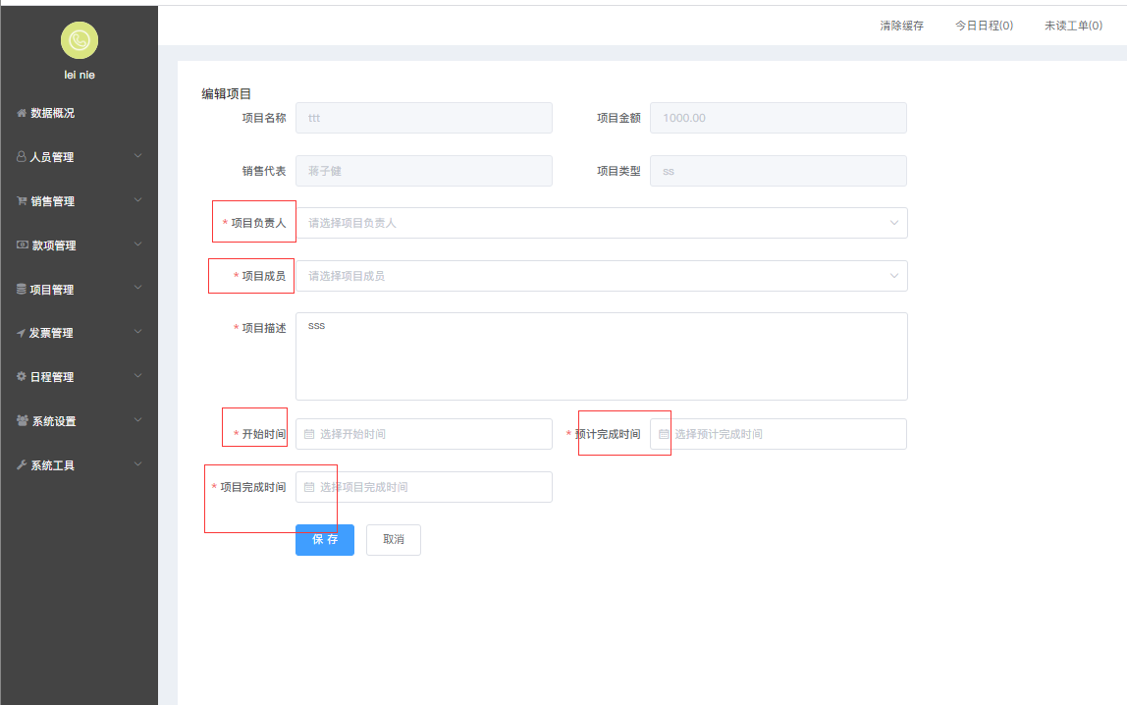This screenshot has height=705, width=1127.
Task: Expand the 发票管理 sidebar chevron
Action: click(x=138, y=332)
